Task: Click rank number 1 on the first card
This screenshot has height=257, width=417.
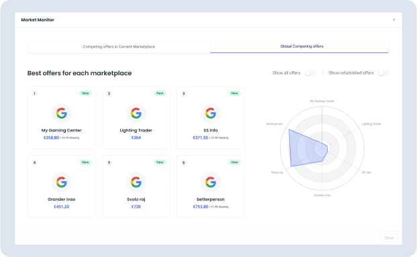Action: point(34,93)
